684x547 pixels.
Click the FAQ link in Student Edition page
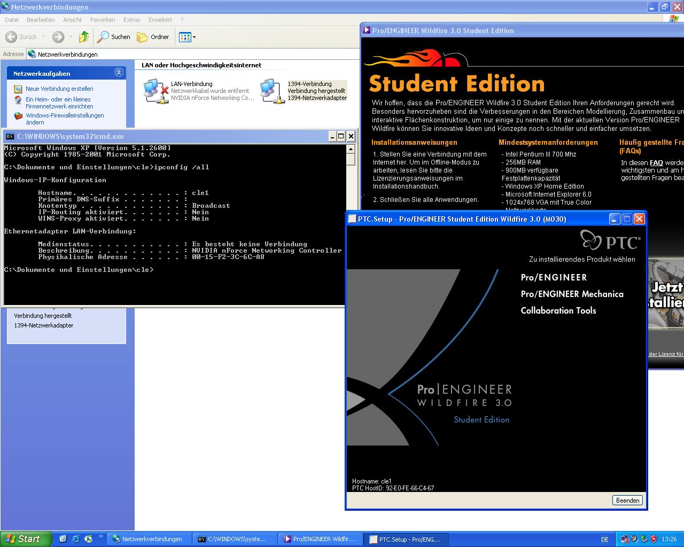point(656,163)
